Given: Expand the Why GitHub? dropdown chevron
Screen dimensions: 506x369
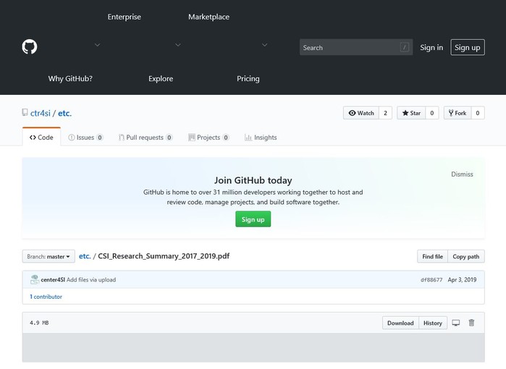Looking at the screenshot, I should coord(97,45).
